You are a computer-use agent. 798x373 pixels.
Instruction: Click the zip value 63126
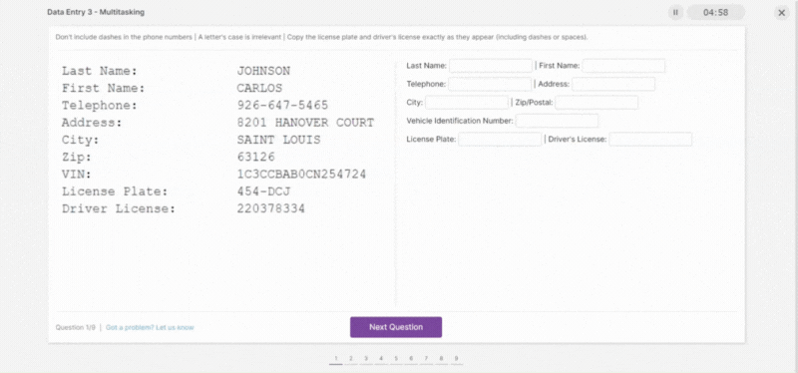[256, 157]
